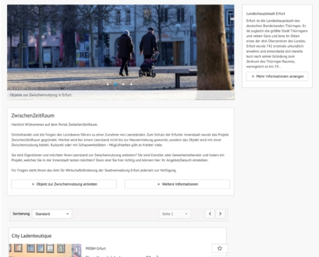The image size is (319, 257).
Task: Click Mehr Informationen anzeigen button
Action: pos(277,76)
